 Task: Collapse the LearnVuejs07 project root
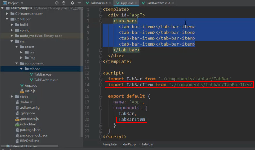pos(2,8)
